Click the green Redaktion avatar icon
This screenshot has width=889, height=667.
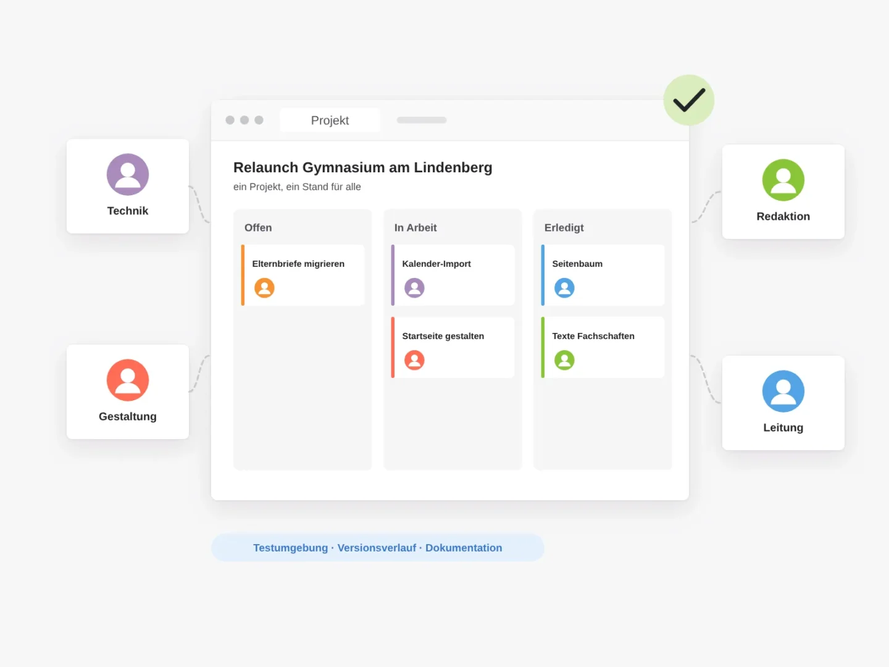point(783,180)
